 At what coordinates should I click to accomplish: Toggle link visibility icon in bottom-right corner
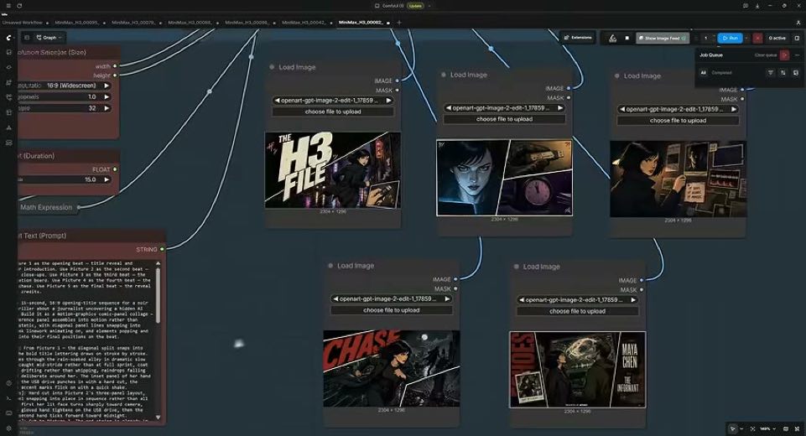pos(798,428)
